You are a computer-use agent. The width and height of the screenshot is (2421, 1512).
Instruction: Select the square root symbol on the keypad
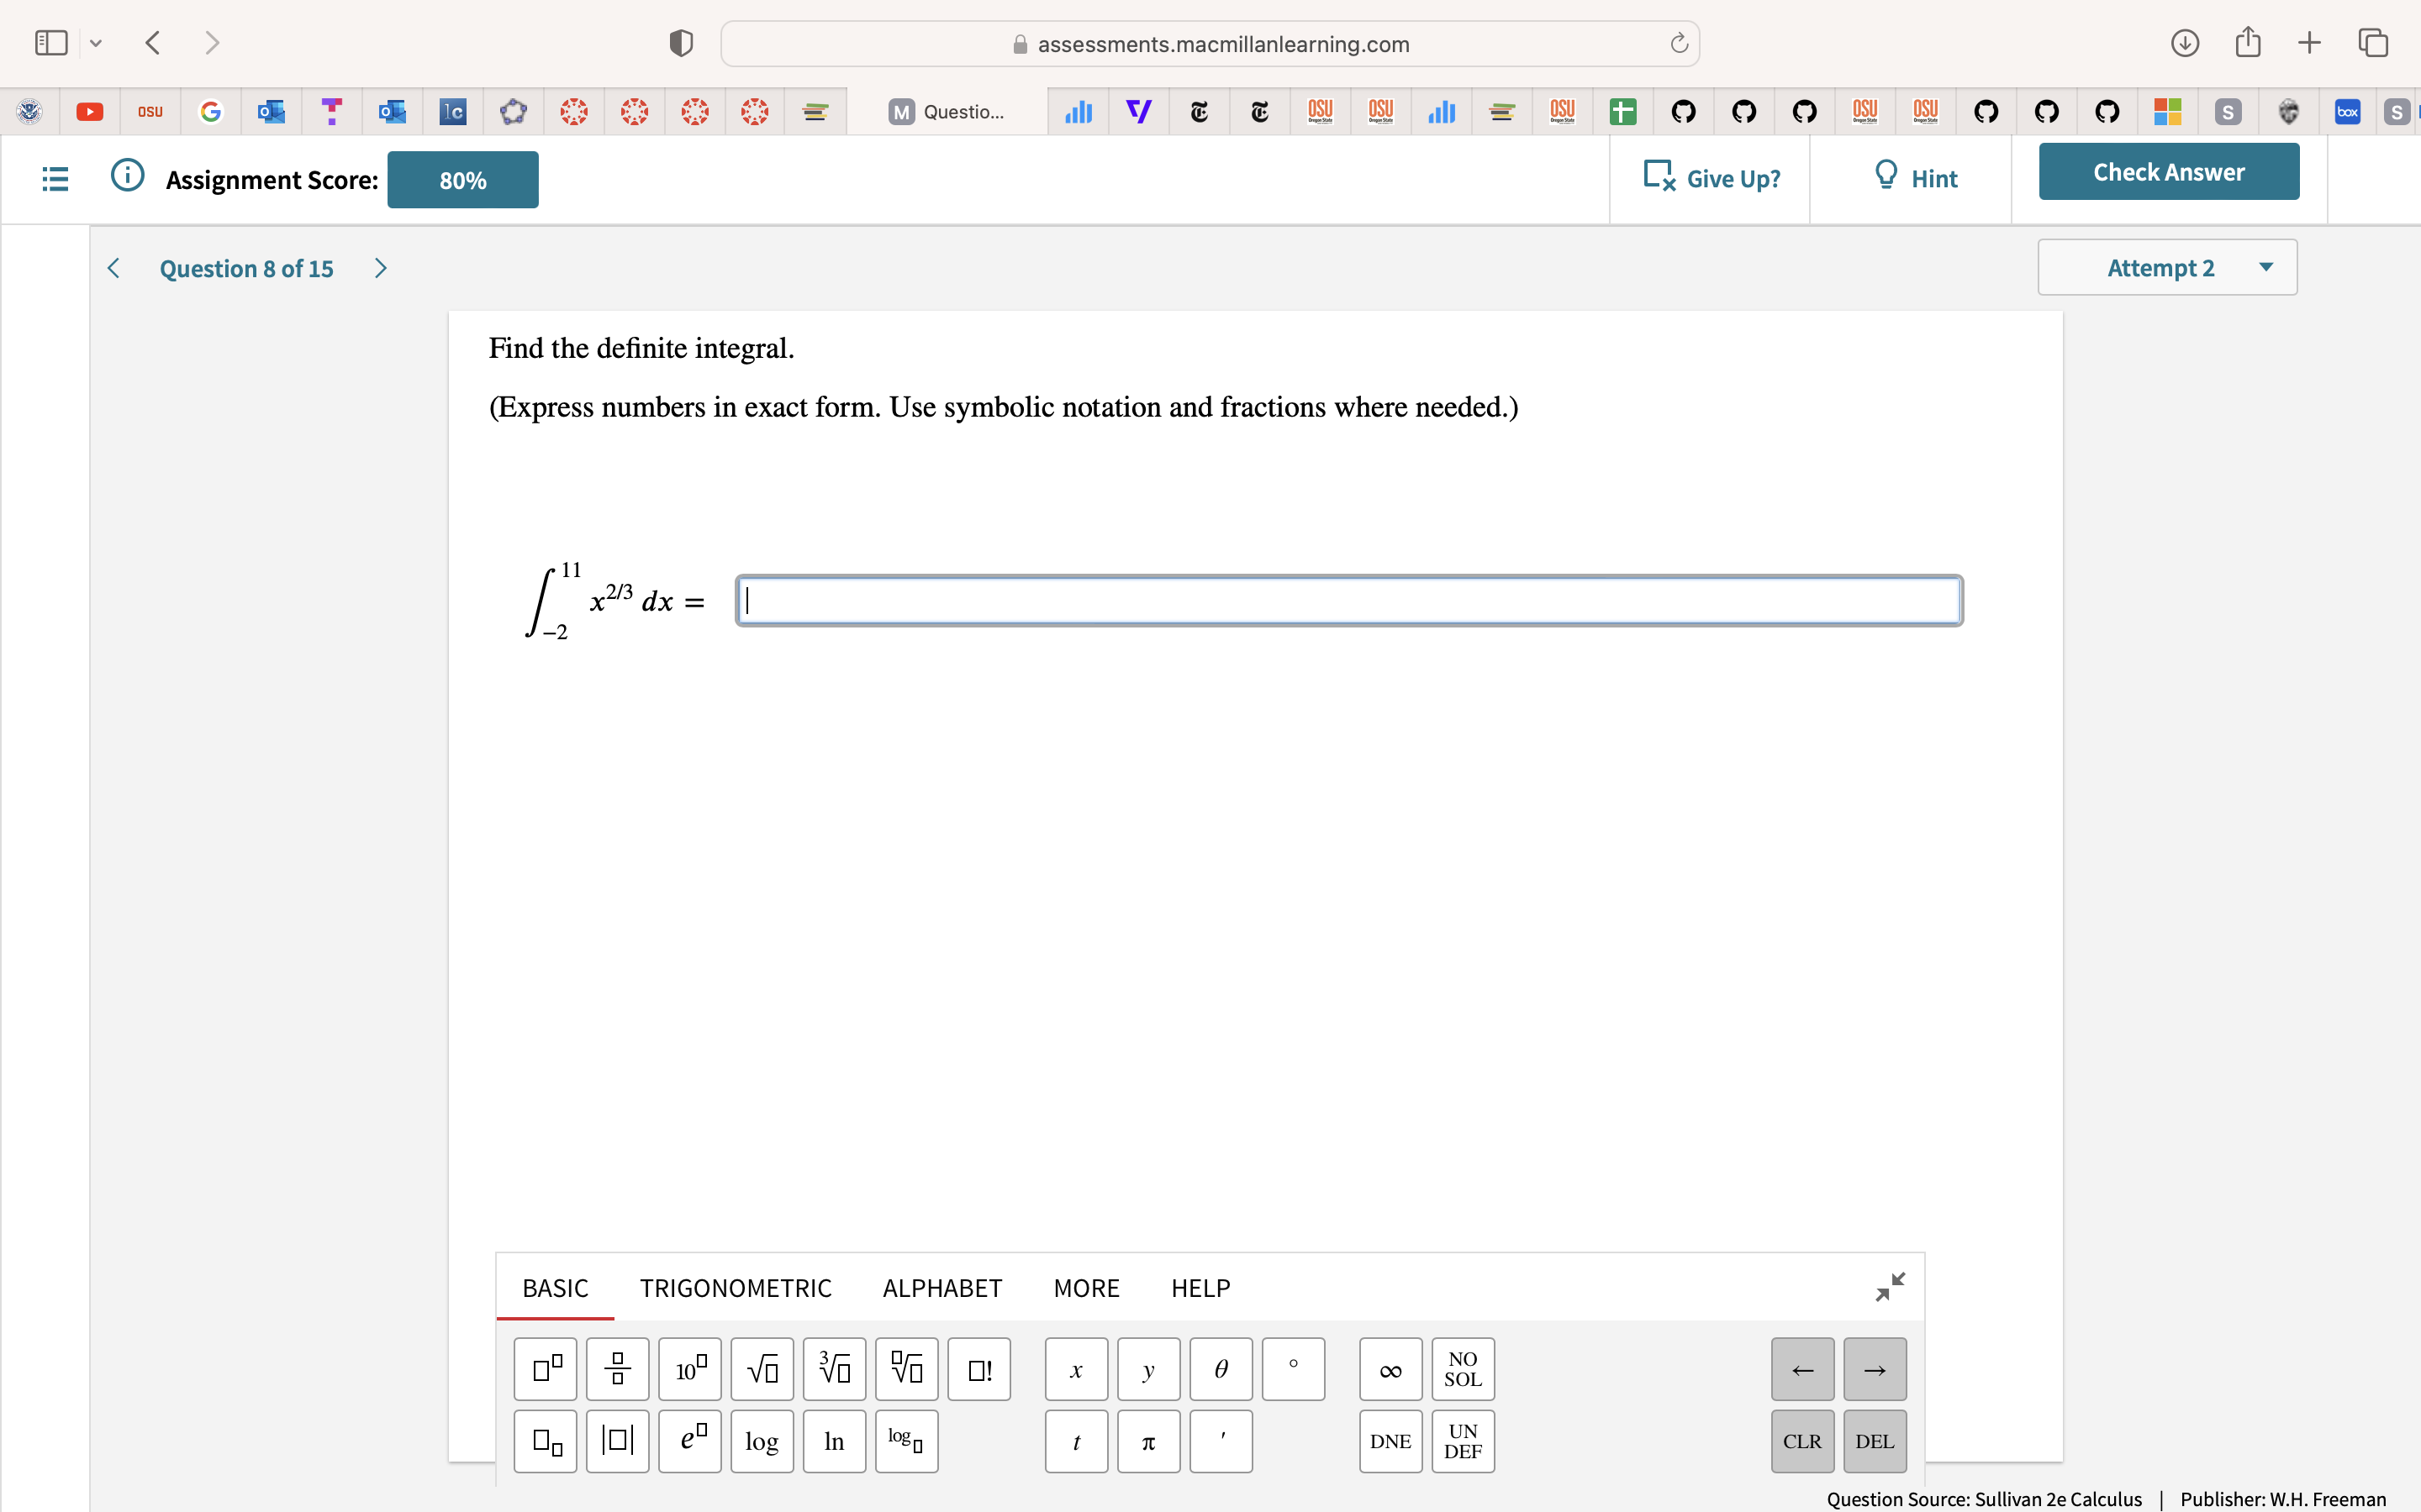point(762,1368)
